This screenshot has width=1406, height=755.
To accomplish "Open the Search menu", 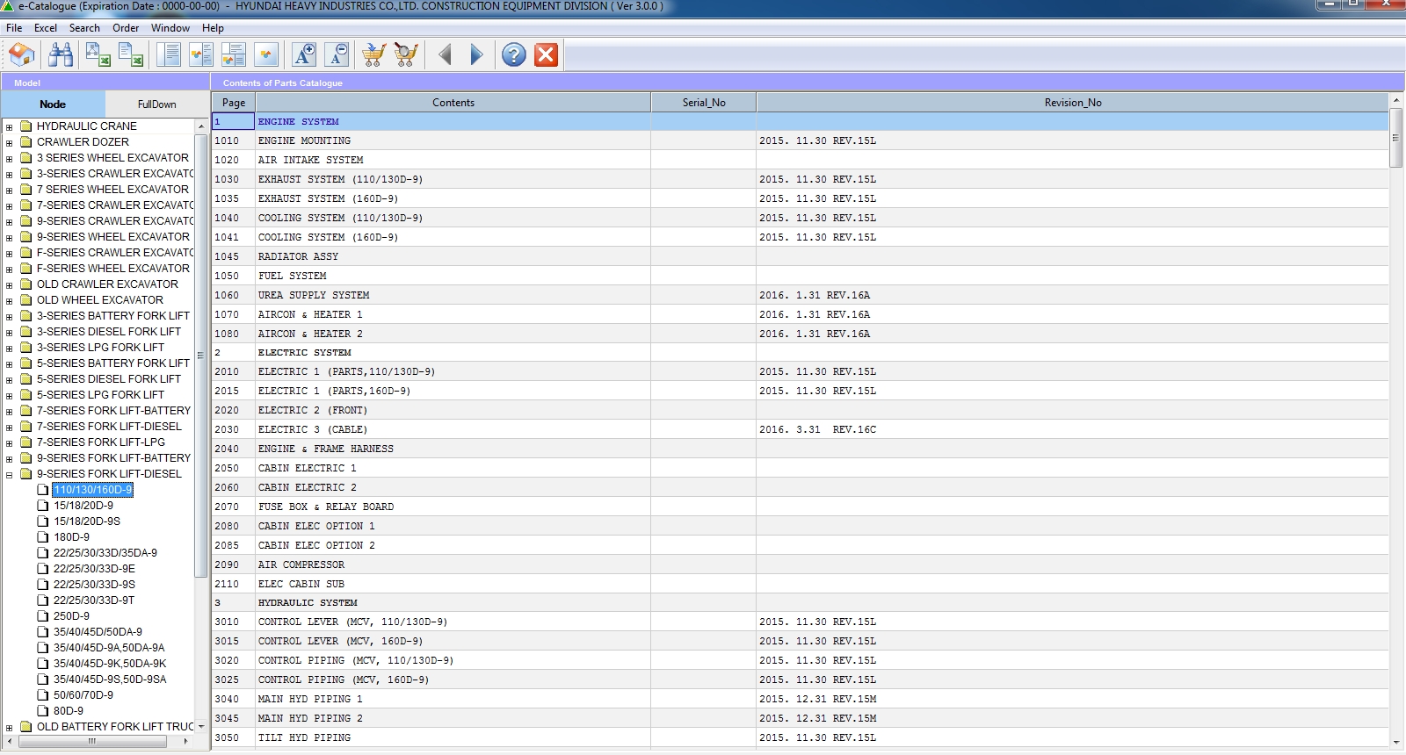I will [x=84, y=28].
